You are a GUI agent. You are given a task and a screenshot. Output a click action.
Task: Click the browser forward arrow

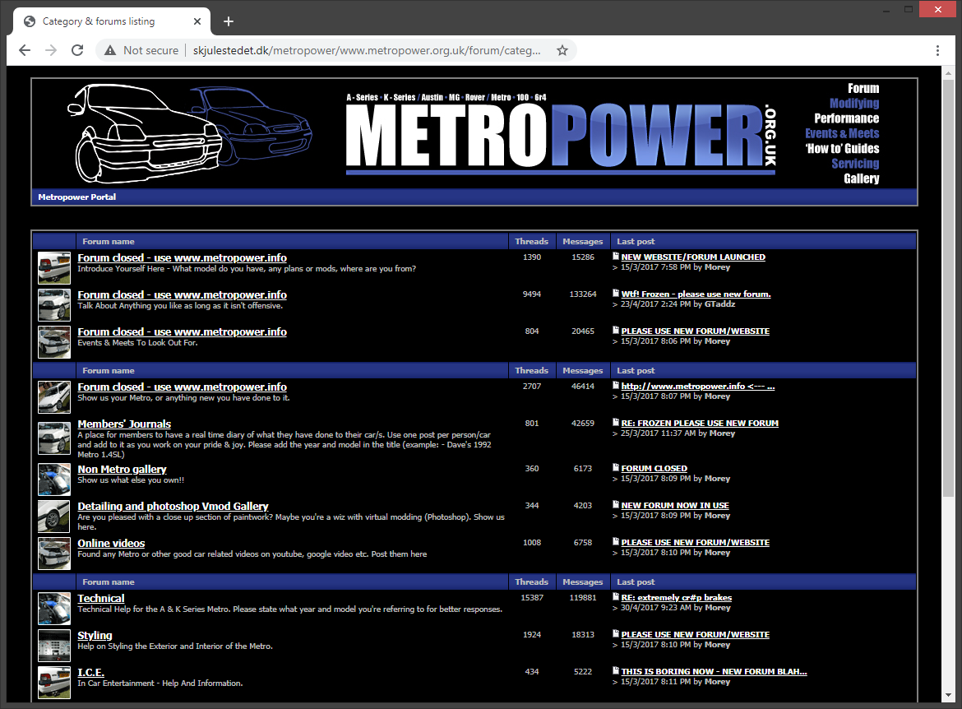point(51,50)
